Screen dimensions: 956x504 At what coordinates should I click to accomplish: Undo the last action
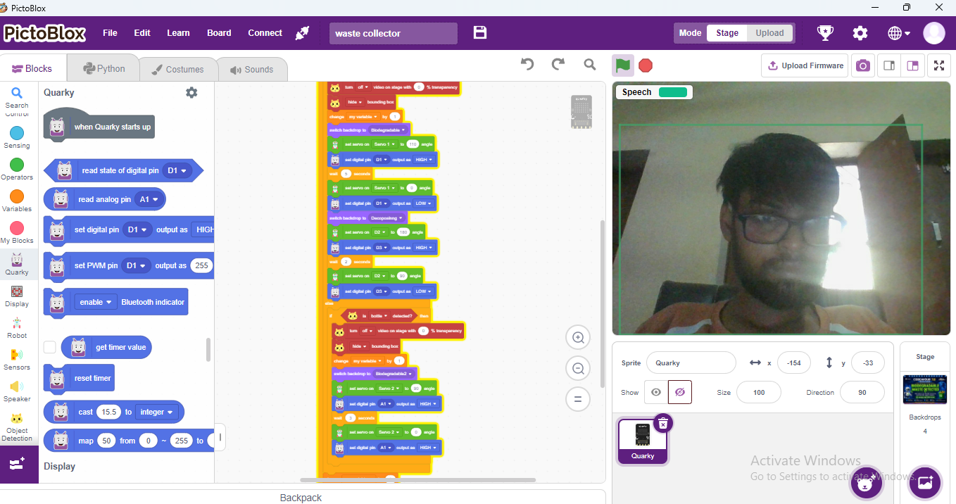(x=527, y=64)
